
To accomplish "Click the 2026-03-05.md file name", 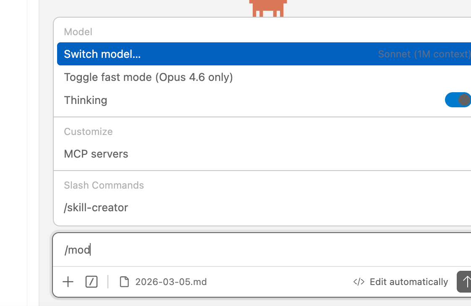I will click(x=171, y=282).
